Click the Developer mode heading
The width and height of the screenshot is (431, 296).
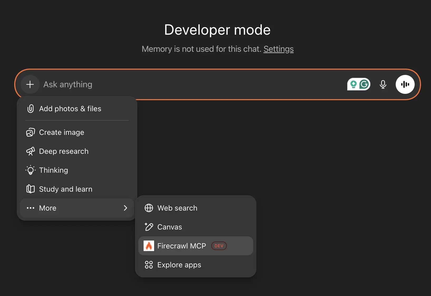tap(217, 30)
